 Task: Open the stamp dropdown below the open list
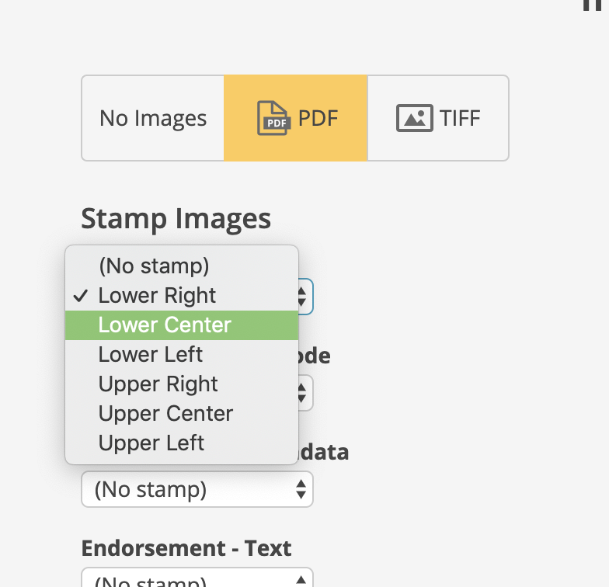[x=197, y=489]
